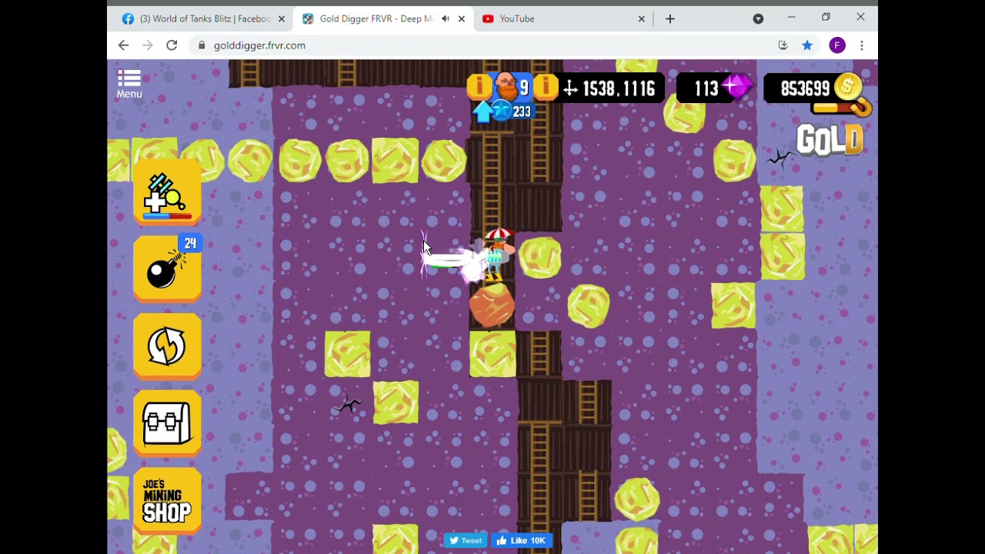
Task: Use the bomb item button
Action: click(167, 269)
